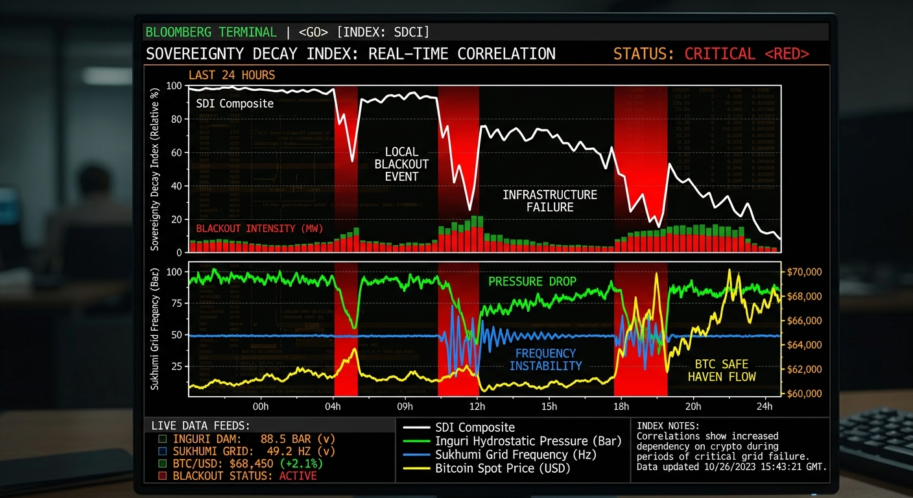Tick the INGURI DAM feed checkbox
The height and width of the screenshot is (498, 913).
pyautogui.click(x=163, y=438)
